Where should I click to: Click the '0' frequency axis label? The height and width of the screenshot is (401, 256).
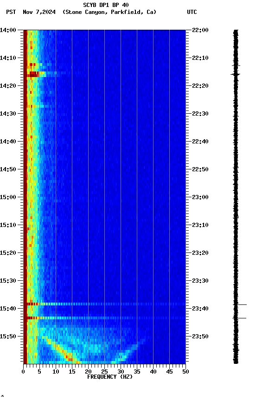[x=23, y=372]
